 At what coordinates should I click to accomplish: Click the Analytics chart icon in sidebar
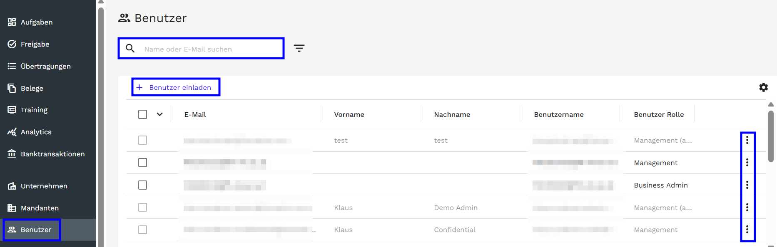[12, 132]
